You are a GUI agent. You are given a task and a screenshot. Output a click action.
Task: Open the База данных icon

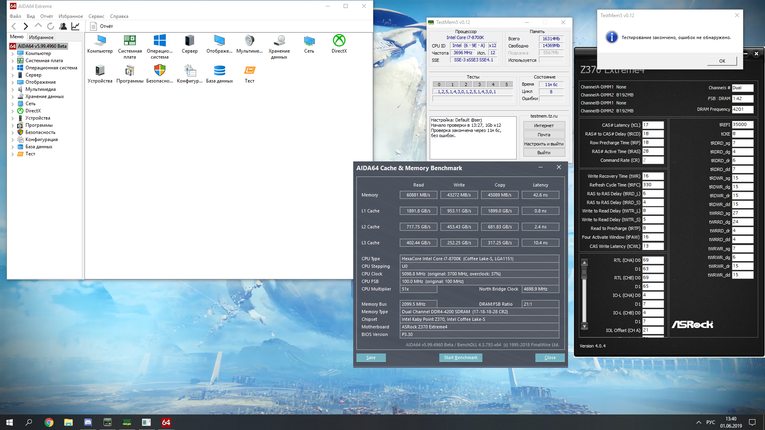219,71
